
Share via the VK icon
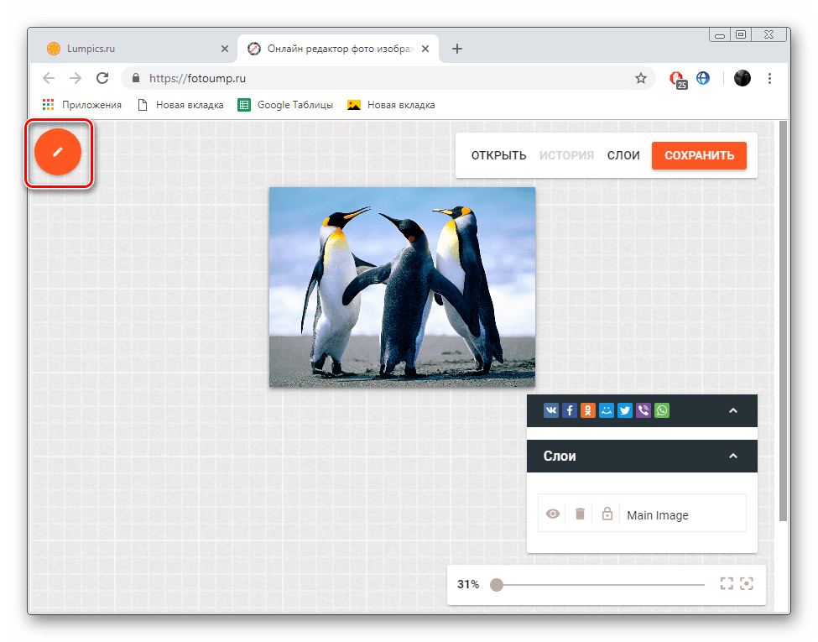click(551, 410)
